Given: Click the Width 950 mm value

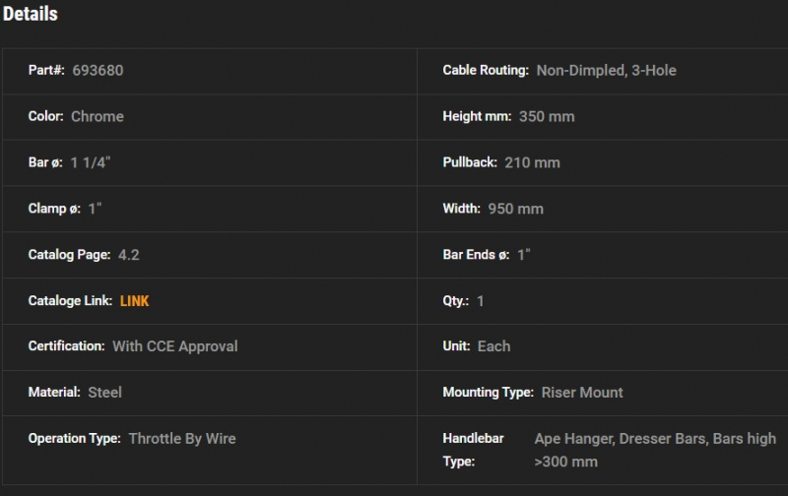Looking at the screenshot, I should point(515,209).
